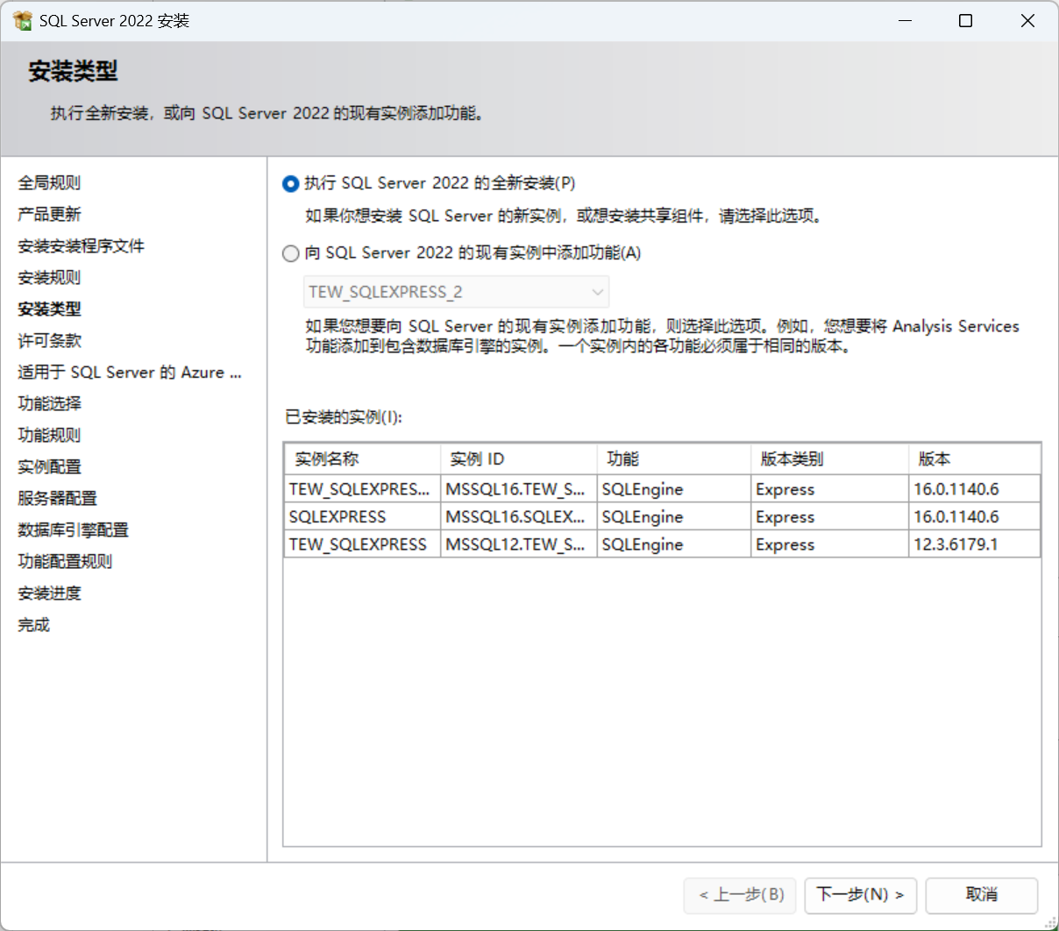
Task: Click the 上一步(B) button
Action: [740, 895]
